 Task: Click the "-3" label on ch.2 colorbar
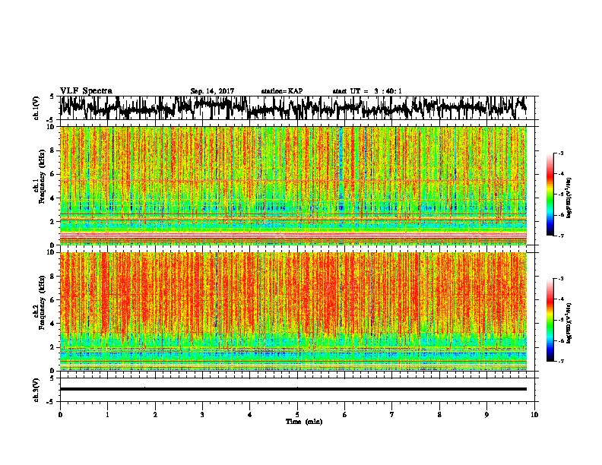pos(561,279)
